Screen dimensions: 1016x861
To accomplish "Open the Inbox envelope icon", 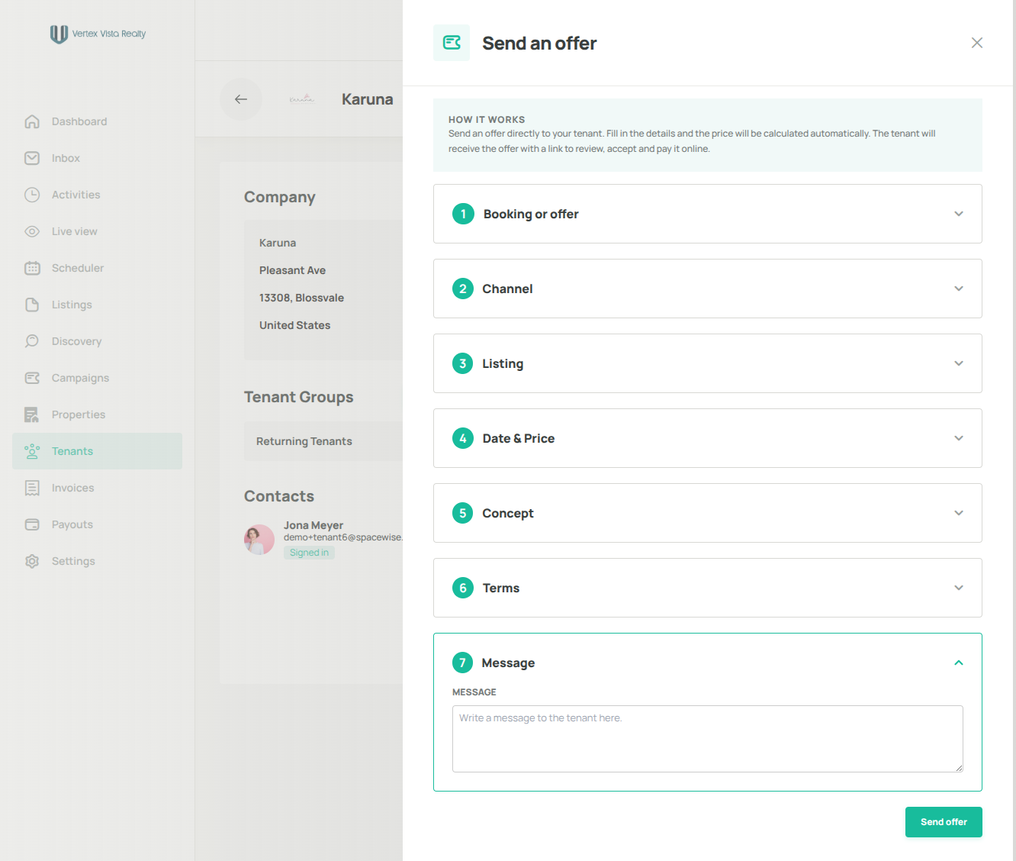I will click(32, 158).
